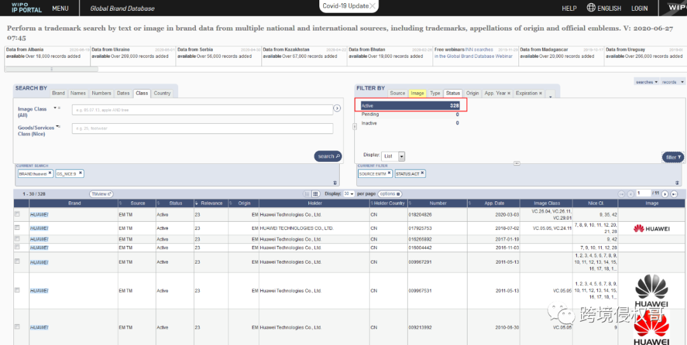Switch to Dates search tab

(123, 93)
